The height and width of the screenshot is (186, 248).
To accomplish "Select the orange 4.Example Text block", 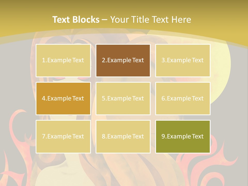I will click(x=63, y=98).
